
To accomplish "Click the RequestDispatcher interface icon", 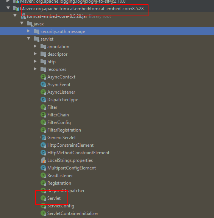I will 43,191.
